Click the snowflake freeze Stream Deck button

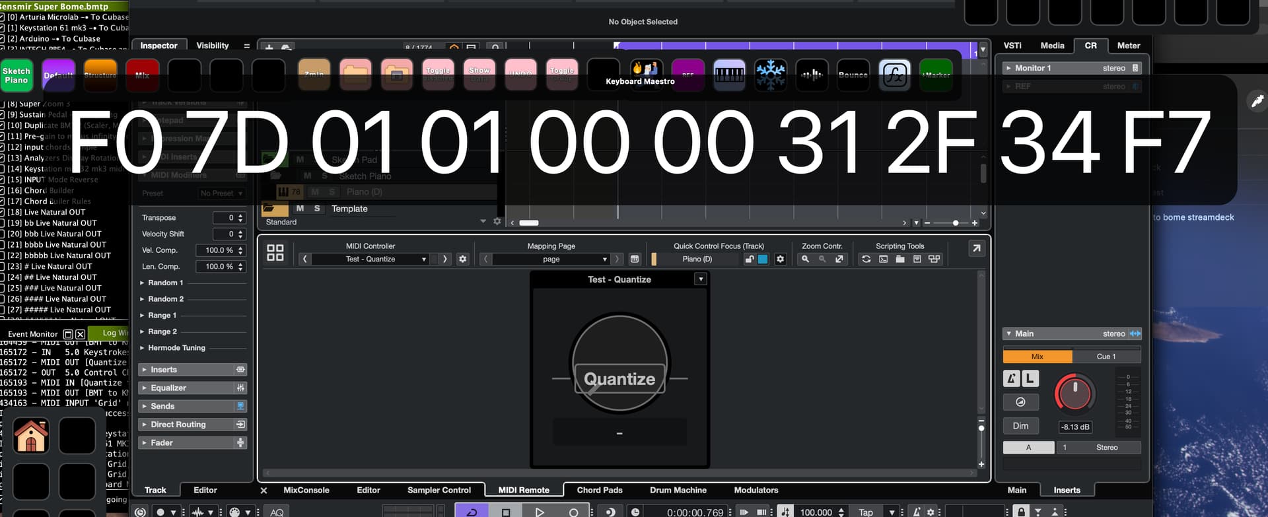pyautogui.click(x=771, y=75)
